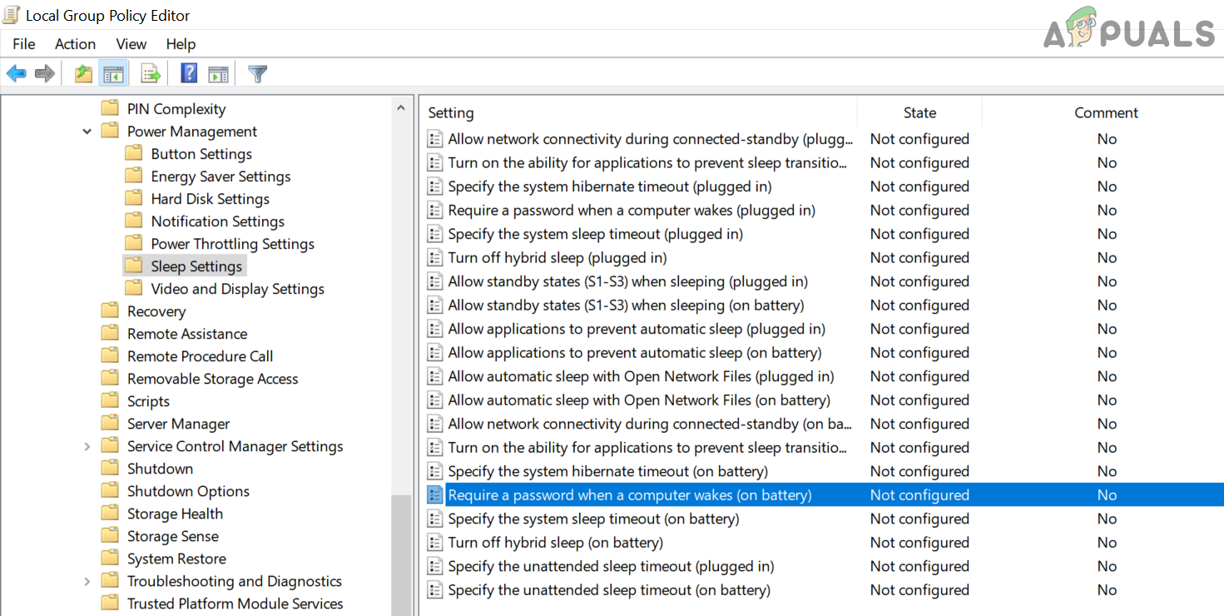Open the Action menu

pyautogui.click(x=75, y=44)
